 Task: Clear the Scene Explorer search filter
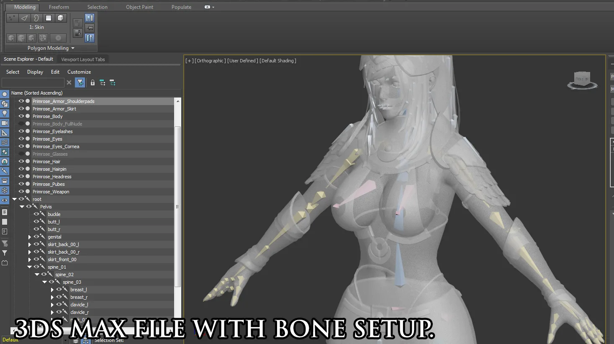[69, 82]
